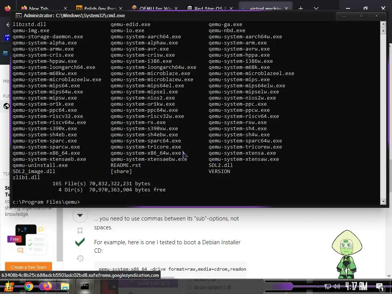
Task: Click the globe Questions icon in sidebar
Action: click(x=6, y=106)
